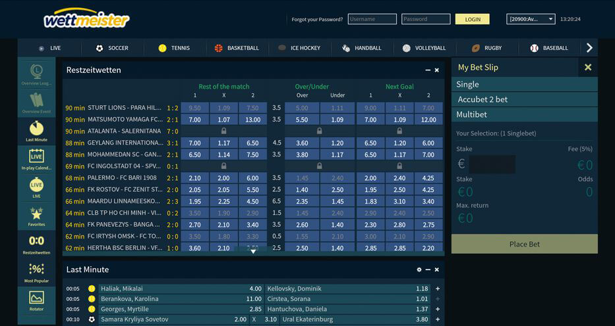Click the LOGIN button
Viewport: 615px width, 326px height.
point(472,19)
